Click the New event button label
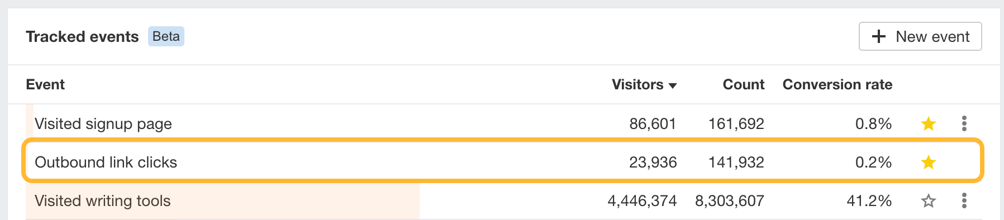The width and height of the screenshot is (1004, 220). (x=932, y=36)
